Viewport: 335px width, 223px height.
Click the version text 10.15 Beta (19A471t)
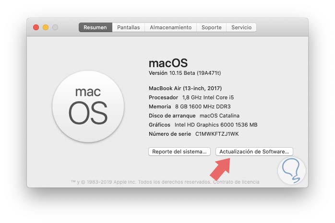[195, 73]
